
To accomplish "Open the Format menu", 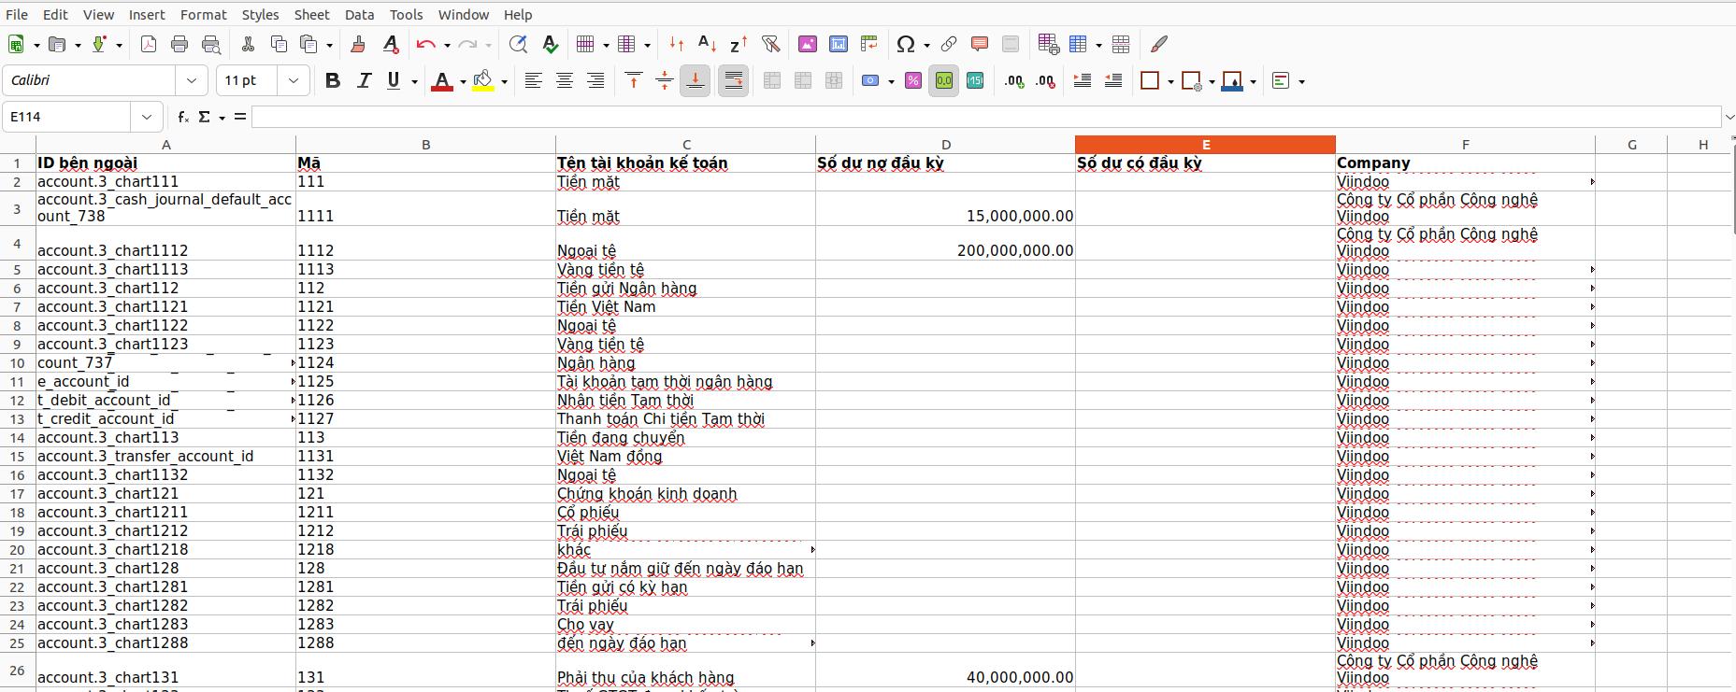I will click(203, 14).
